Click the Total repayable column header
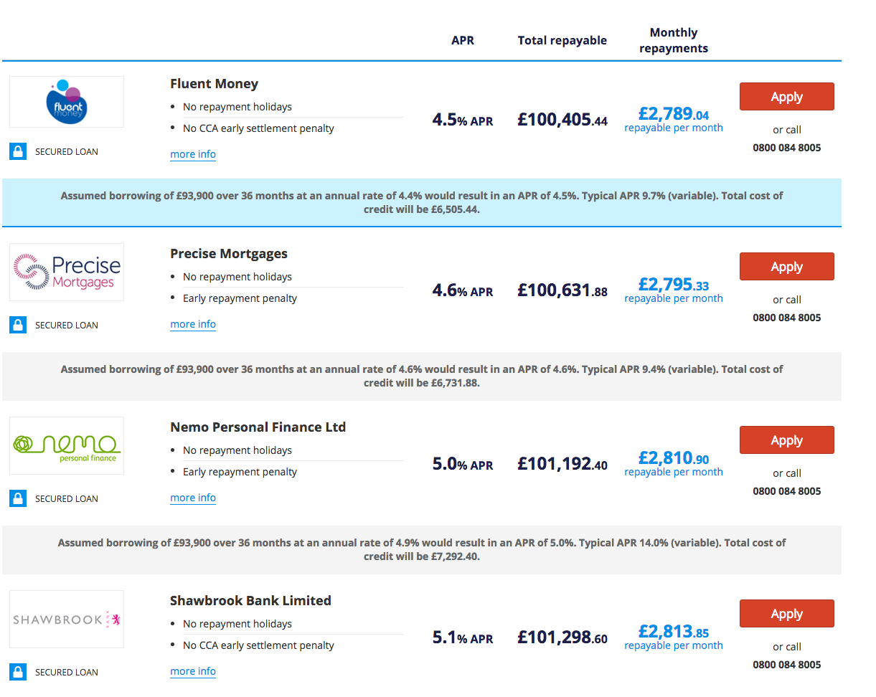 pos(562,40)
